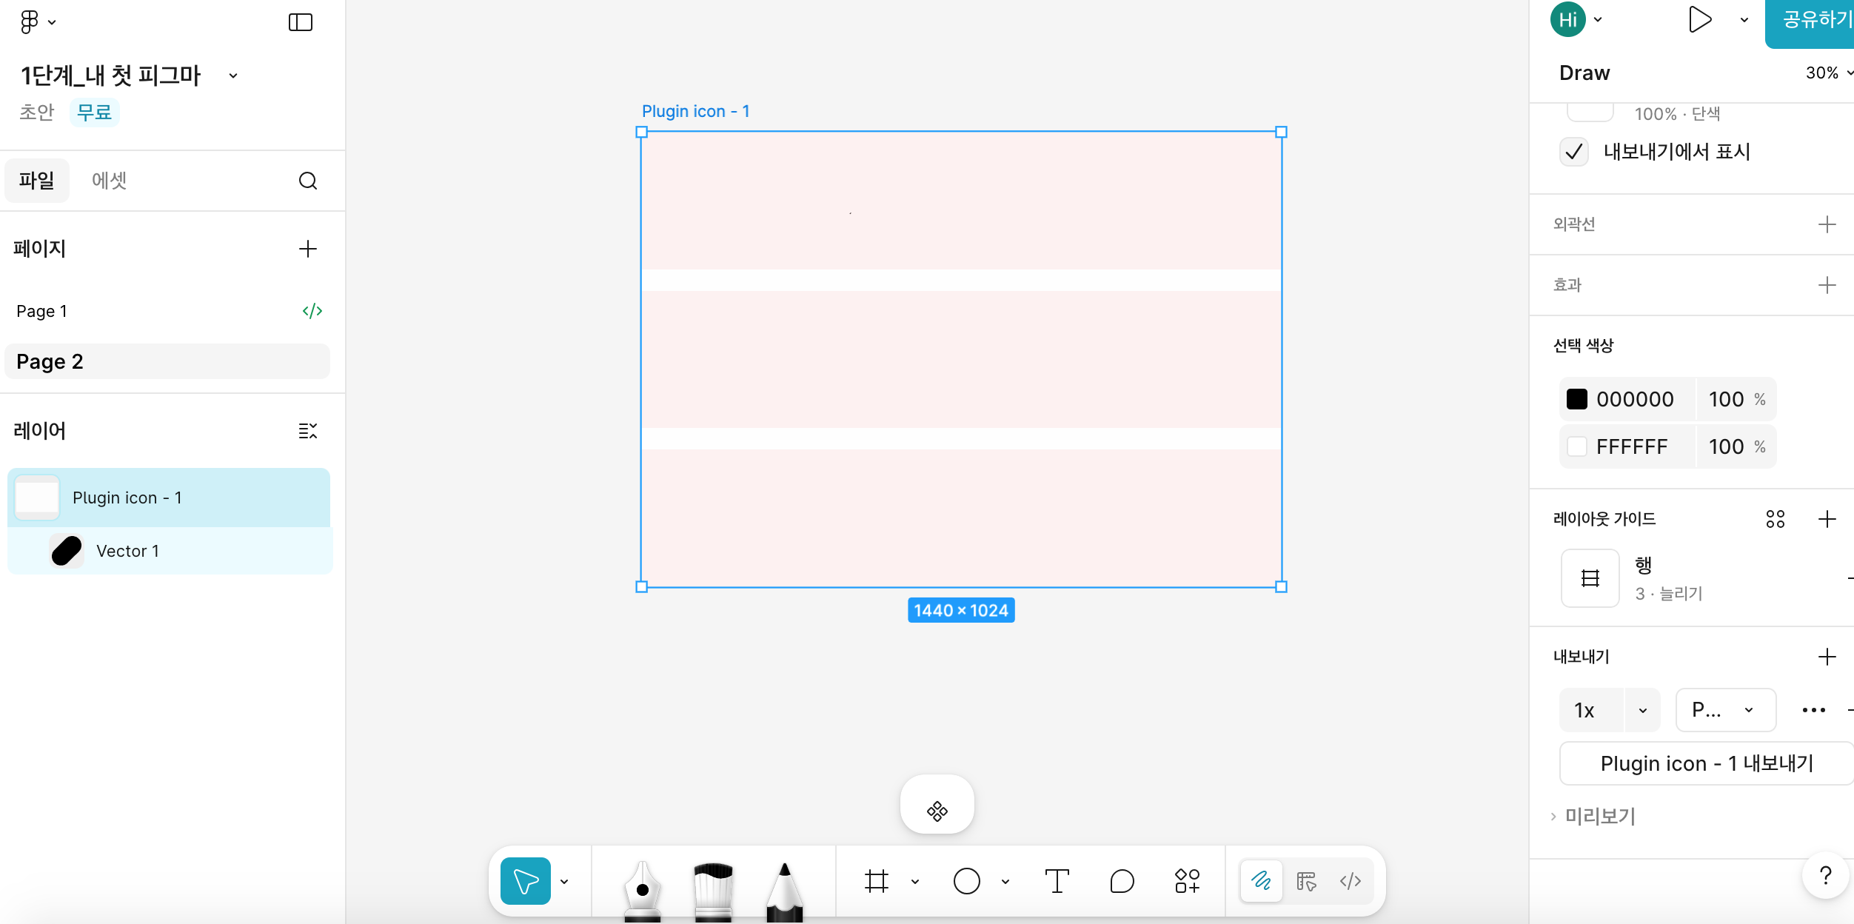Select the Ellipse shape tool
The image size is (1854, 924).
(x=967, y=881)
